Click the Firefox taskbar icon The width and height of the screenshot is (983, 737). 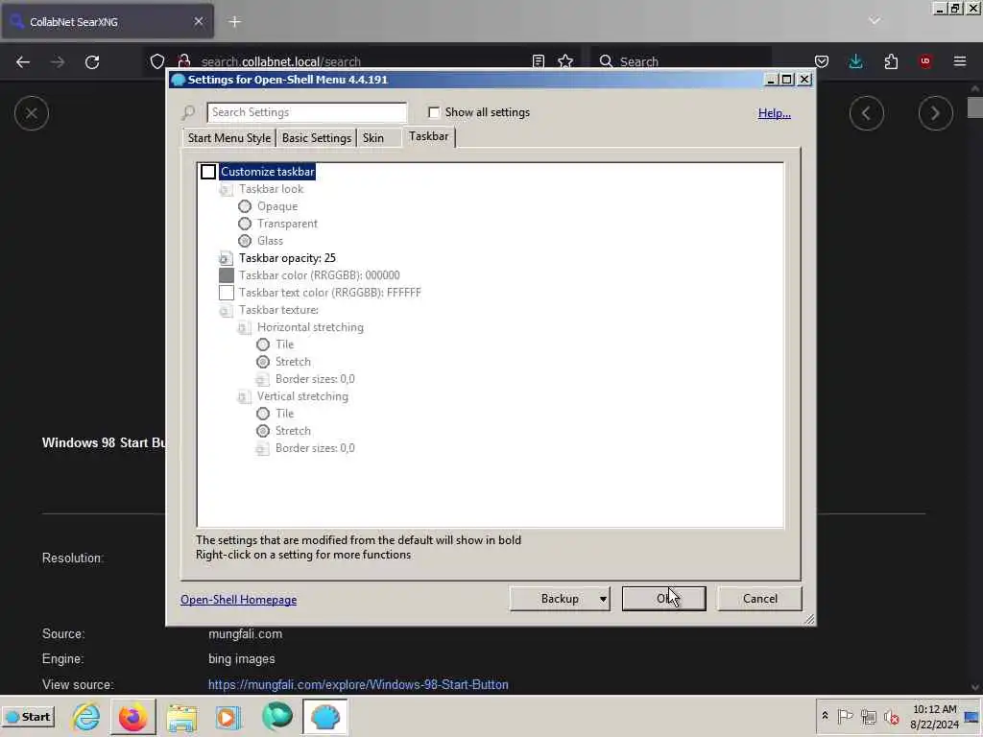(x=132, y=716)
